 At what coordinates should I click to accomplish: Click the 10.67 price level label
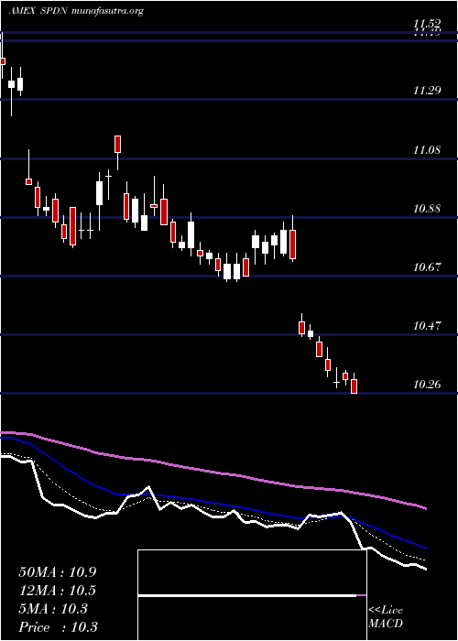pyautogui.click(x=427, y=267)
